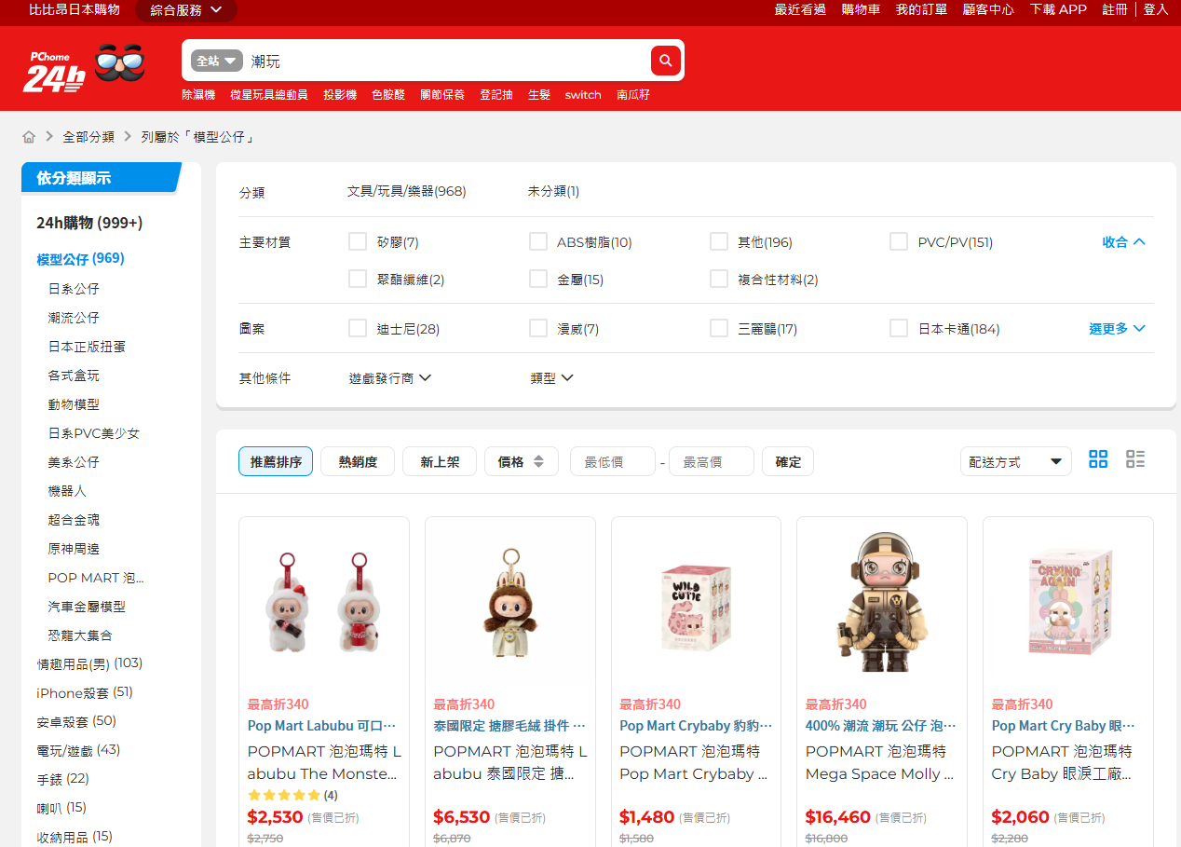1181x847 pixels.
Task: Expand the 配送方式 dropdown
Action: point(1015,461)
